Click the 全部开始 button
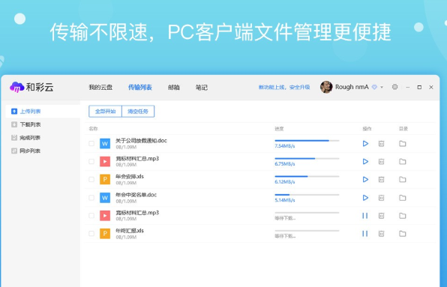This screenshot has width=447, height=287. point(105,112)
